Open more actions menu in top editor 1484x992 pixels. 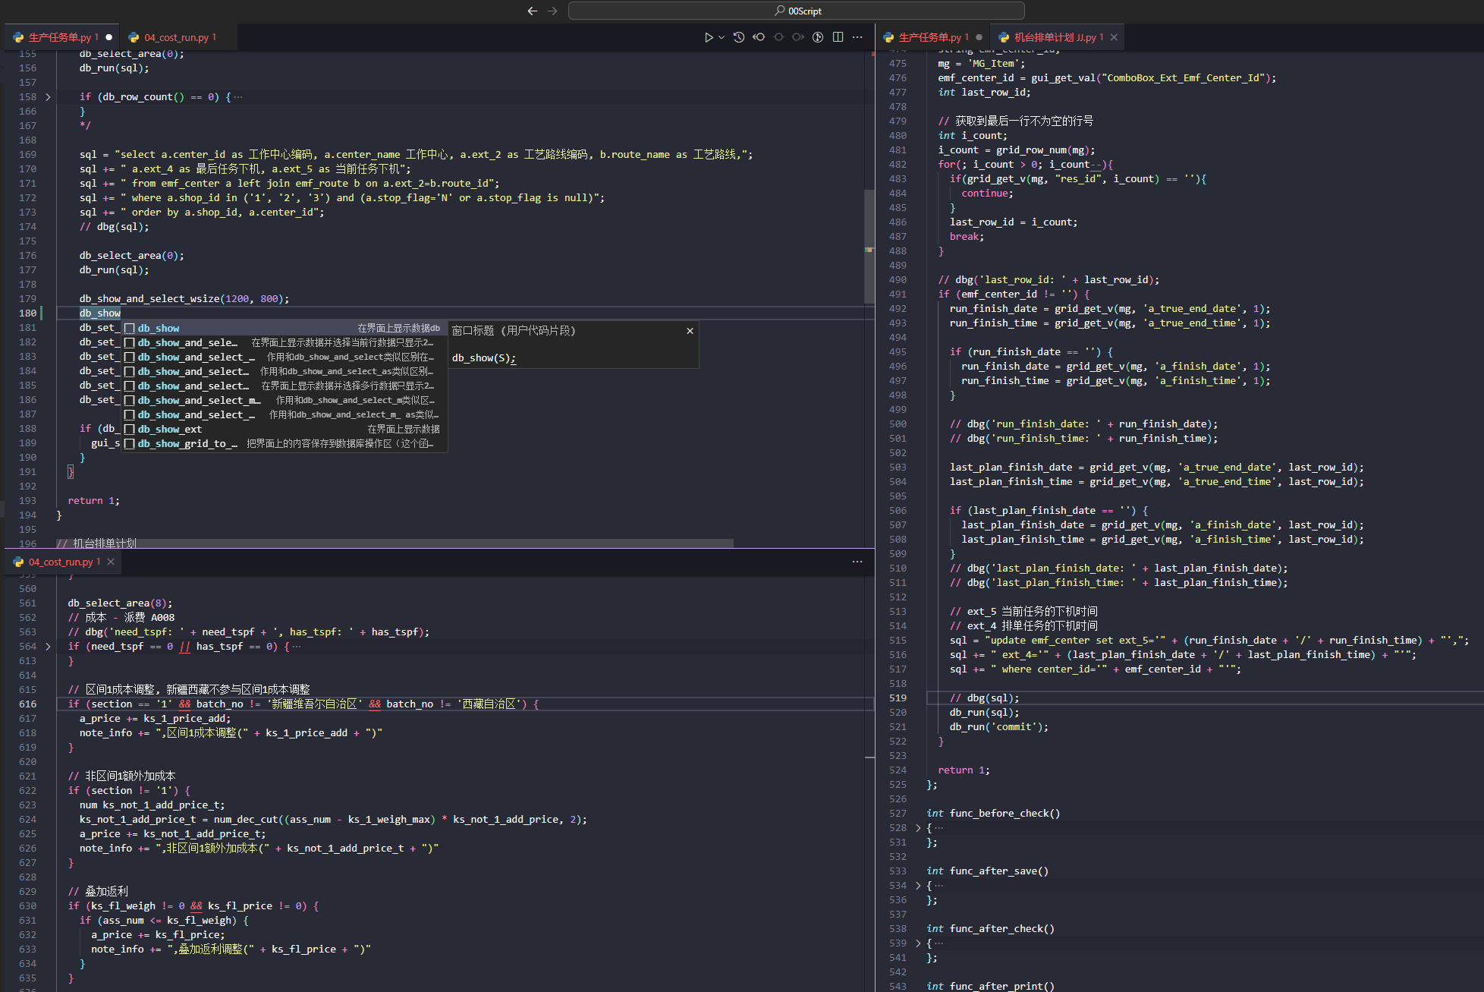click(857, 37)
